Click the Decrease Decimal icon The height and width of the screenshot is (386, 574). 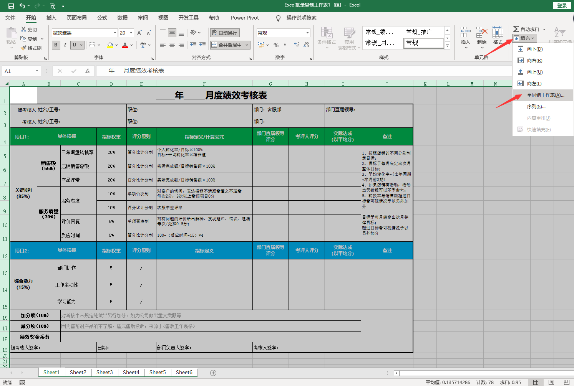tap(306, 45)
